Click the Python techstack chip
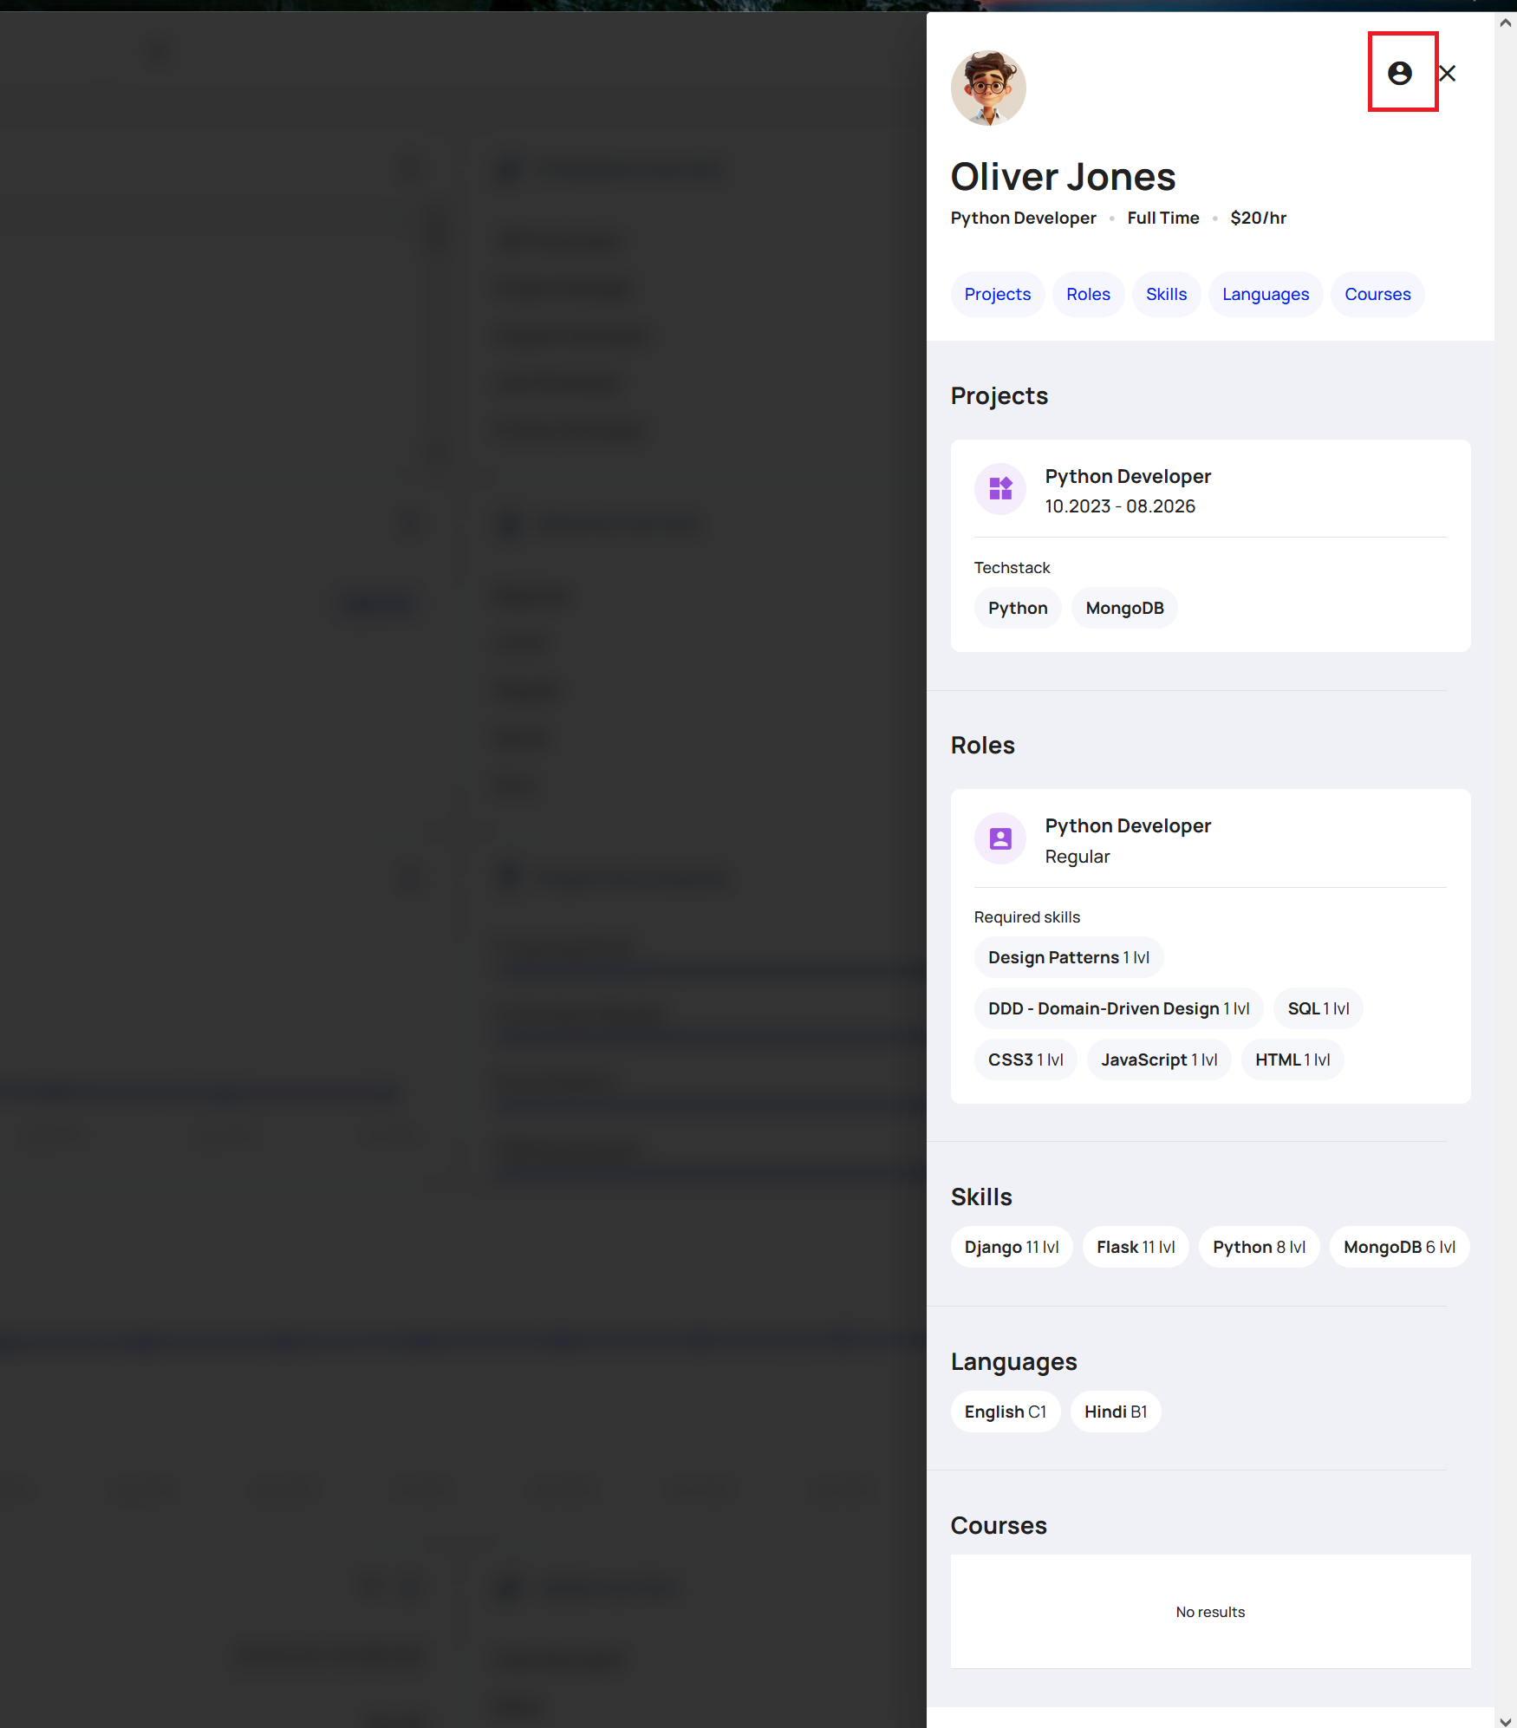 [x=1018, y=608]
